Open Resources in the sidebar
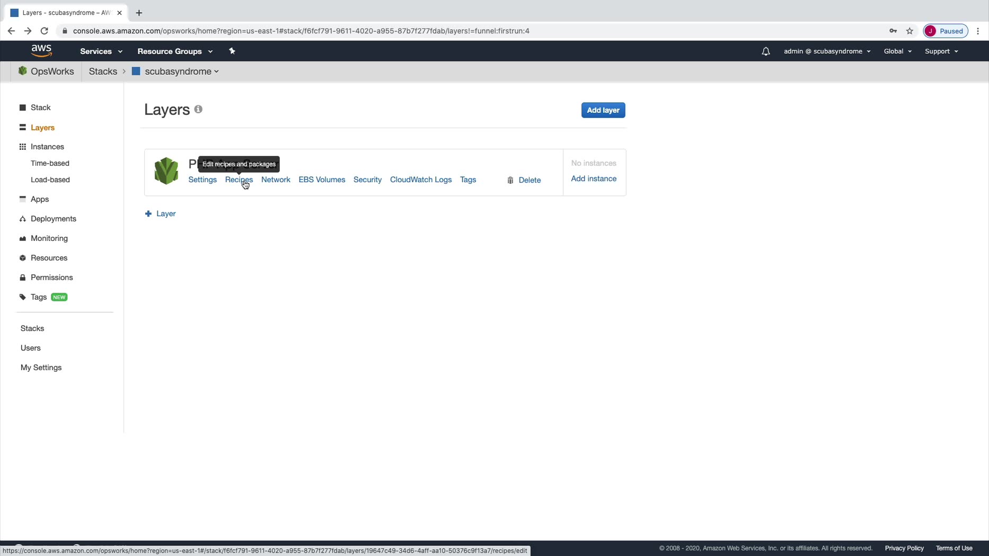 (43, 258)
